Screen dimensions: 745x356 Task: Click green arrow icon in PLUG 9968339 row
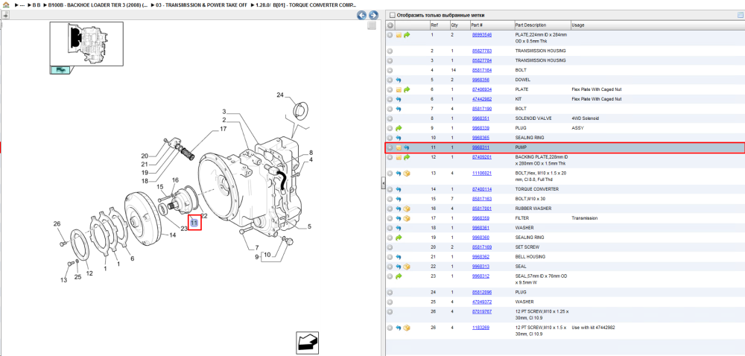(x=399, y=128)
